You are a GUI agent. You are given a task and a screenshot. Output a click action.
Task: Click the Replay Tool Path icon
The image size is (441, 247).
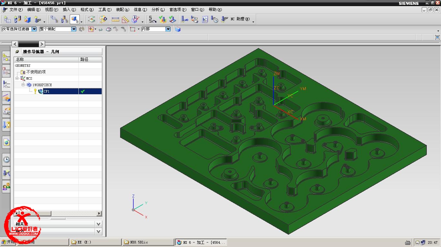[153, 20]
